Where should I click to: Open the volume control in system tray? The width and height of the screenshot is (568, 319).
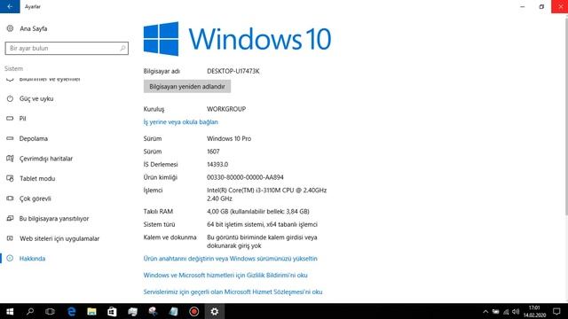[516, 312]
